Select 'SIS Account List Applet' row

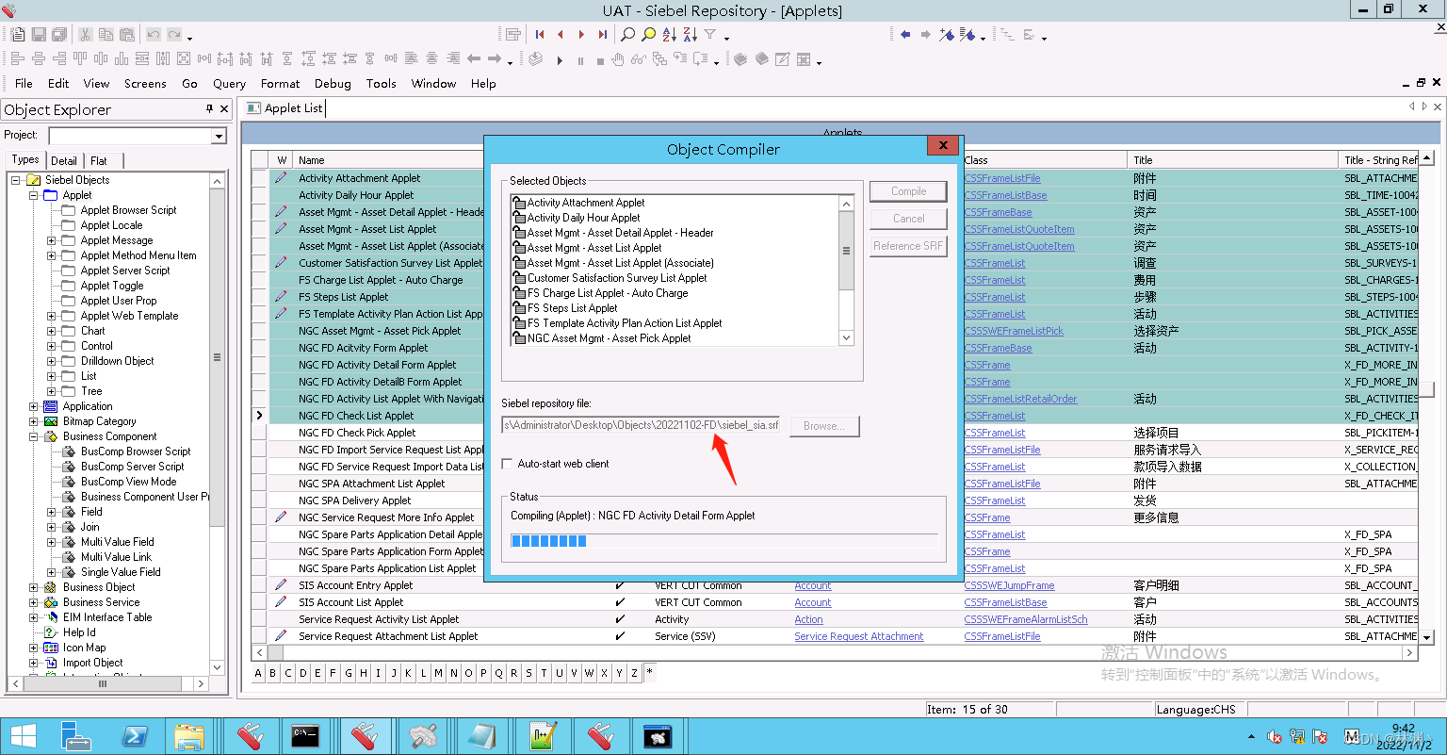(x=350, y=602)
